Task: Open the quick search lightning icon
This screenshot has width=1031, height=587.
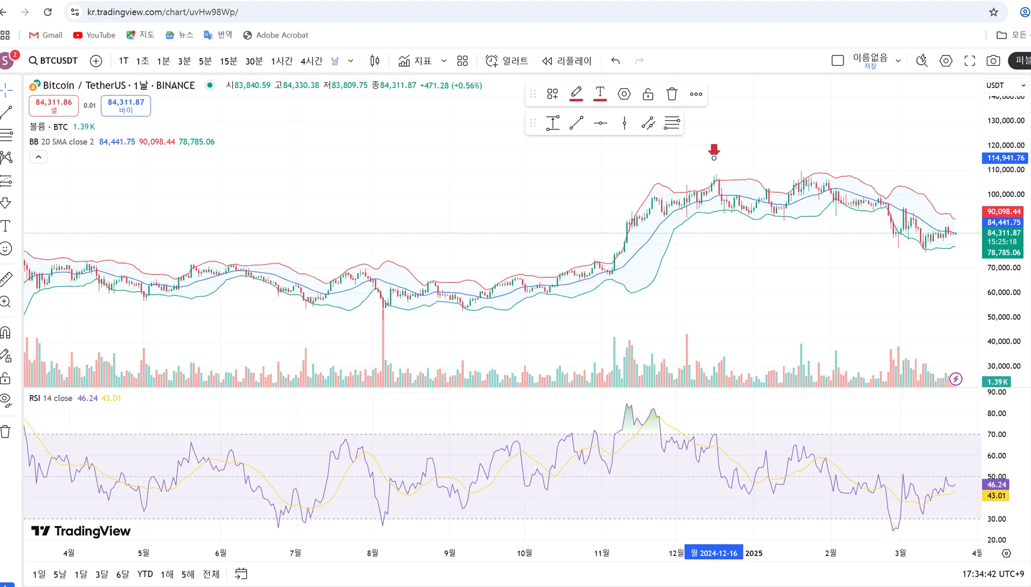Action: pyautogui.click(x=922, y=61)
